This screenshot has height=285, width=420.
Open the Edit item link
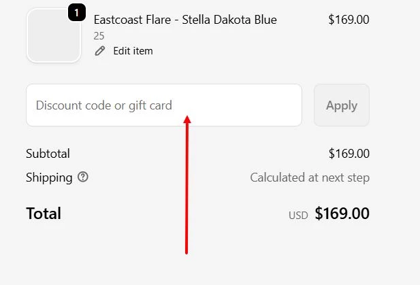click(133, 51)
